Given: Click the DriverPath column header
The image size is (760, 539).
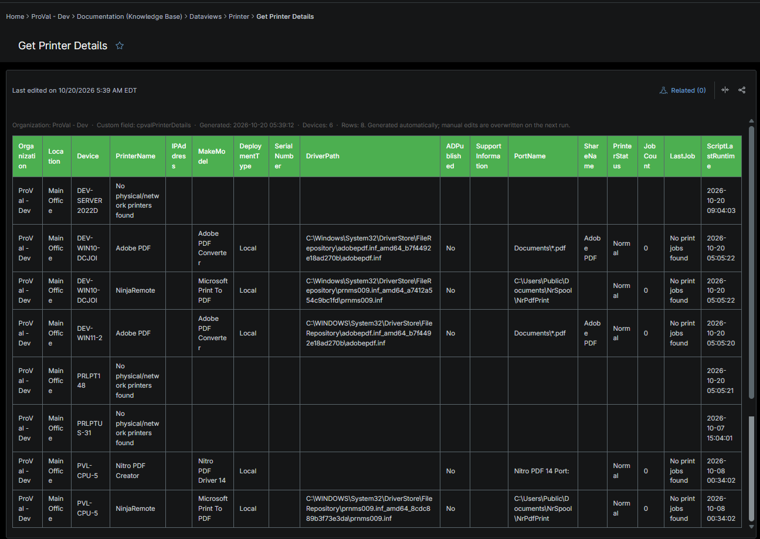Looking at the screenshot, I should [369, 156].
